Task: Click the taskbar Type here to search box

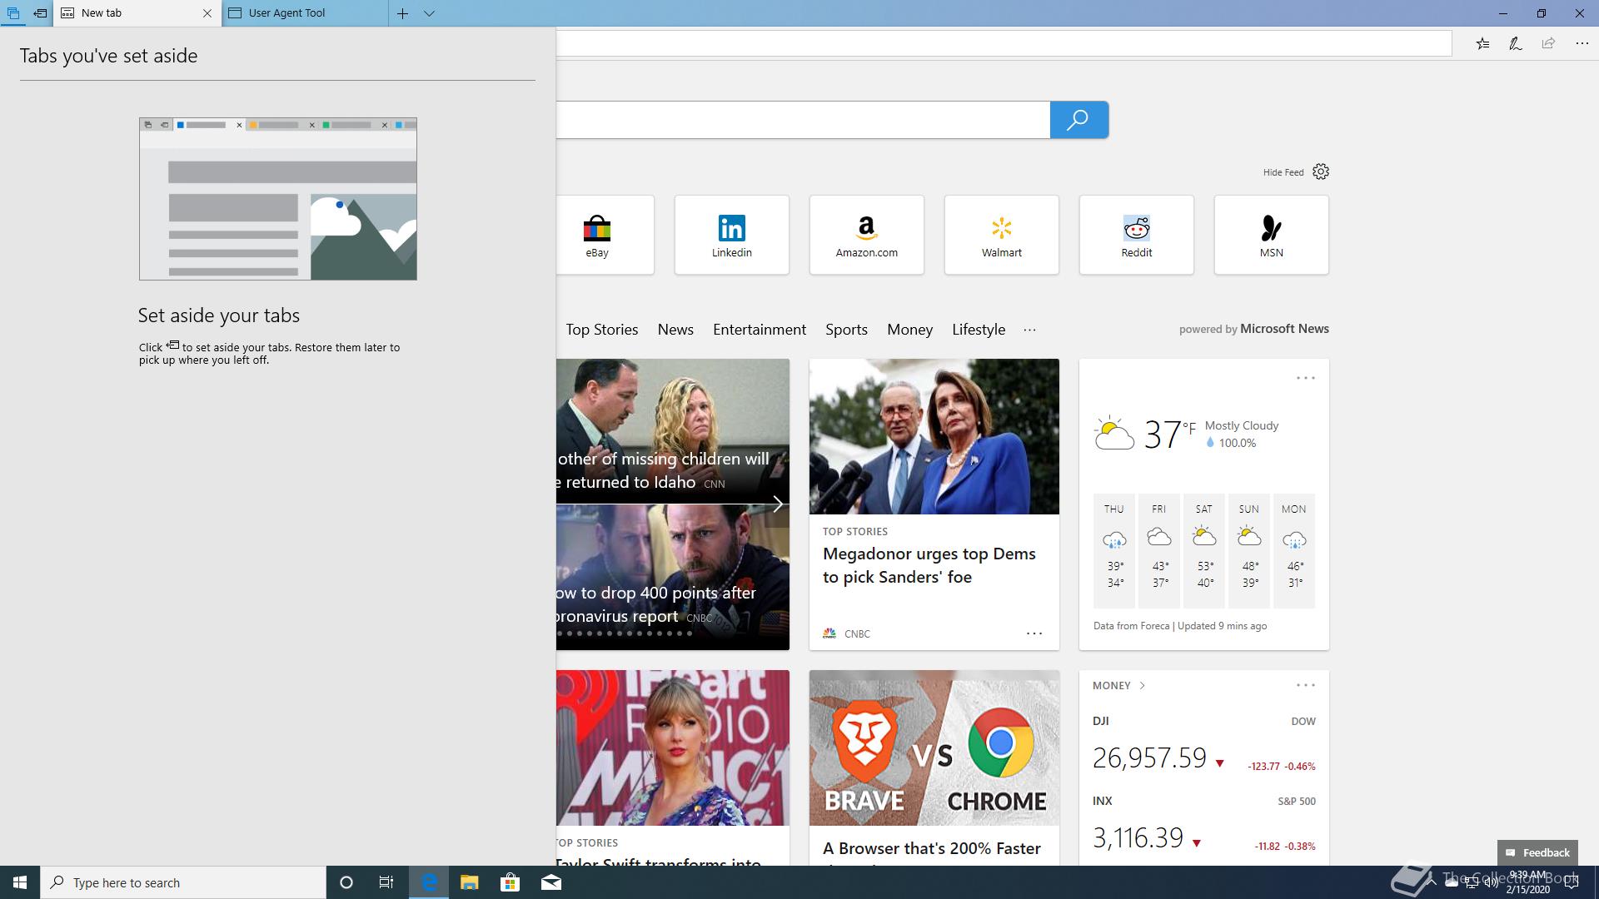Action: 183,882
